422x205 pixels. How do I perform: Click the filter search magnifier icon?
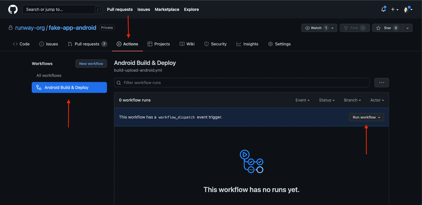(119, 83)
